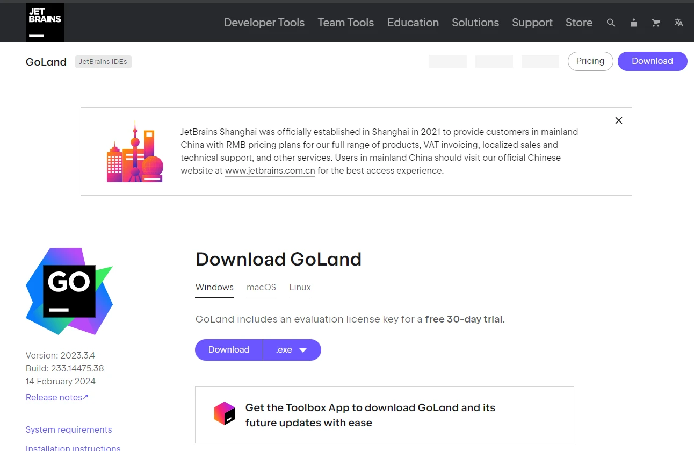Screen dimensions: 694x451
Task: Click the Toolbox App cube icon
Action: coord(225,413)
